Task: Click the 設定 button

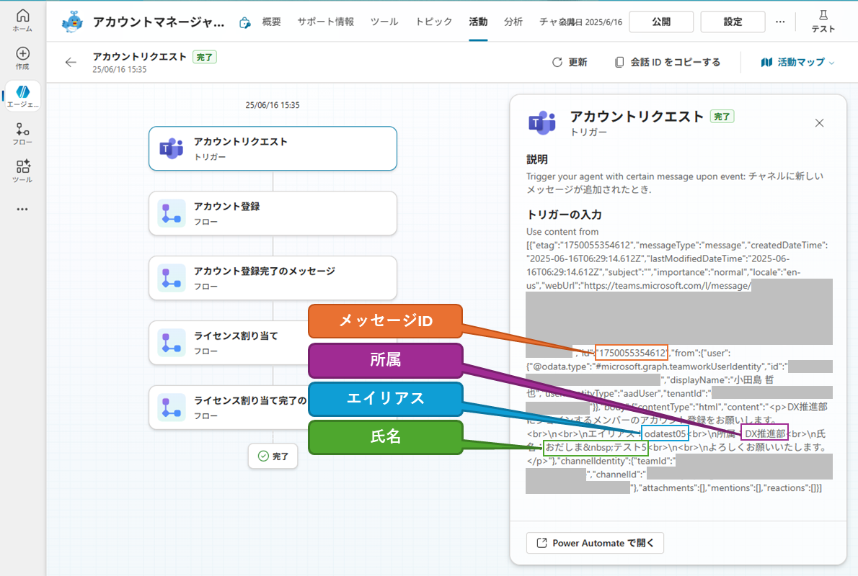Action: point(733,22)
